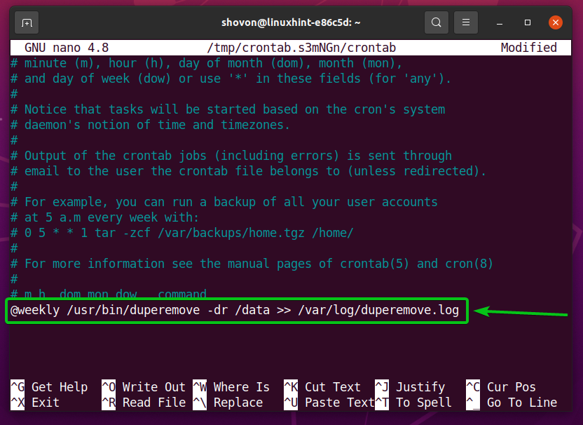Click the 'Notice that tasks' comment line
Image resolution: width=583 pixels, height=425 pixels.
[x=228, y=109]
